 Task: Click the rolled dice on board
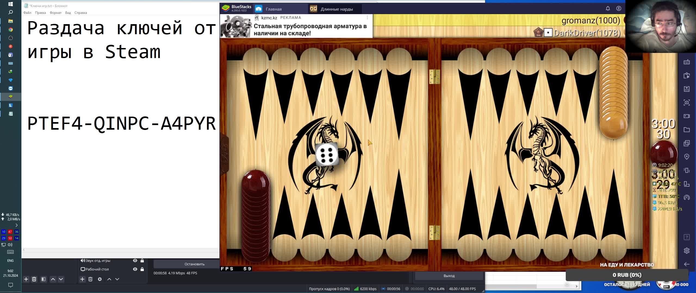point(327,154)
